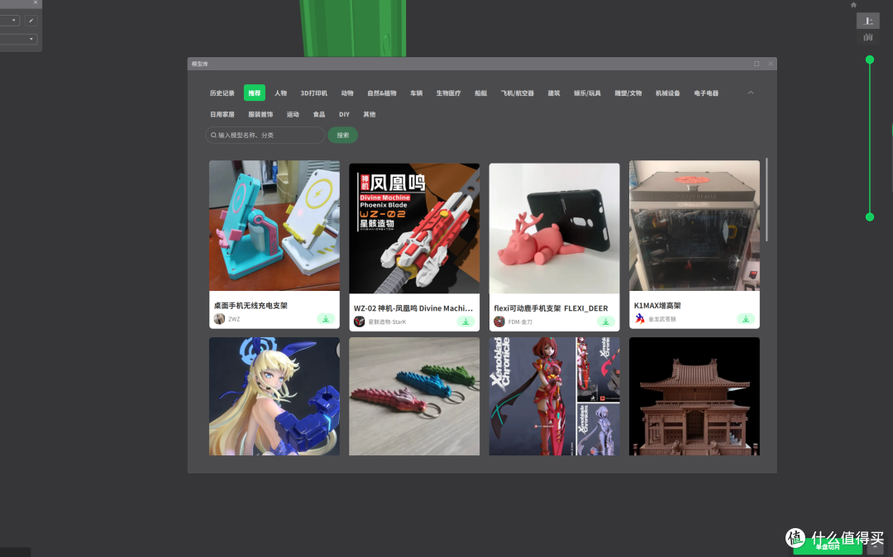Open the upper dropdown in the left panel

click(x=10, y=21)
